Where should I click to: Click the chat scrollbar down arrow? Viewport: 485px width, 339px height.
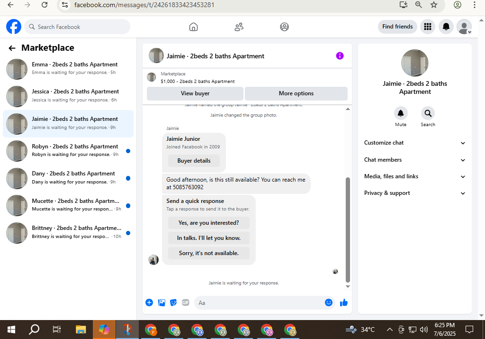[348, 286]
